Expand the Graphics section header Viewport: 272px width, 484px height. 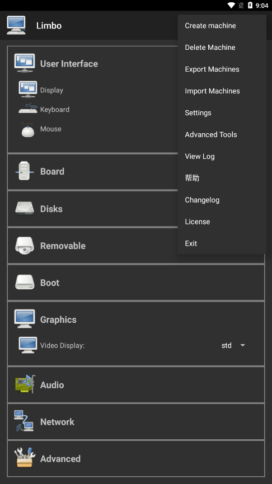click(136, 319)
